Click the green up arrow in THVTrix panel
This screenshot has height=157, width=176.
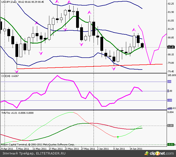tap(118, 137)
